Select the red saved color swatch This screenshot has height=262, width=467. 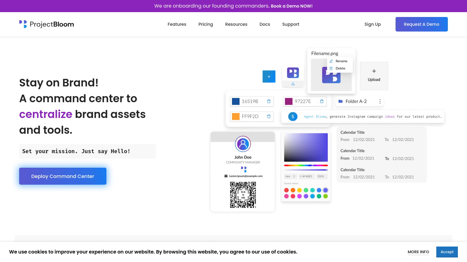click(x=286, y=190)
